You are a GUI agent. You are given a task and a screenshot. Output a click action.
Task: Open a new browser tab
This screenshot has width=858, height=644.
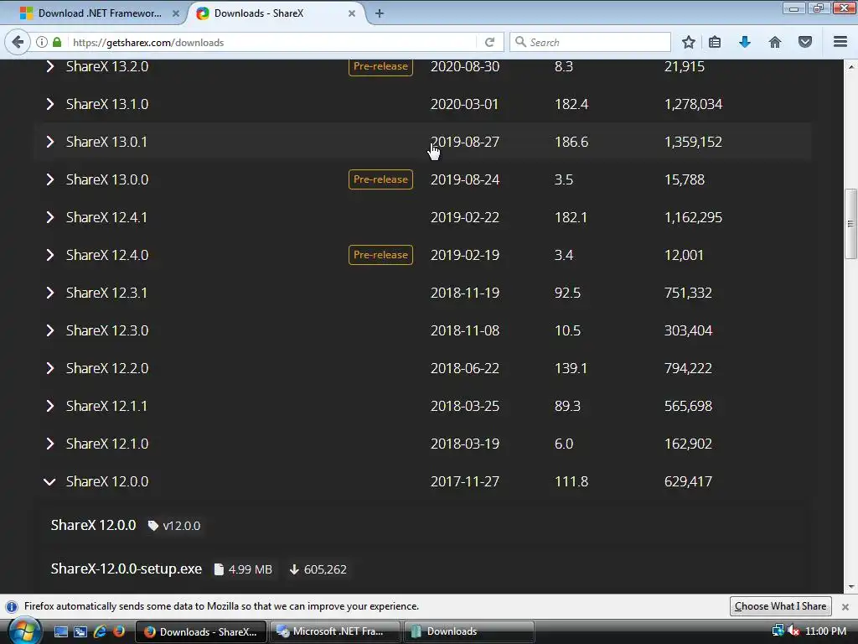380,13
